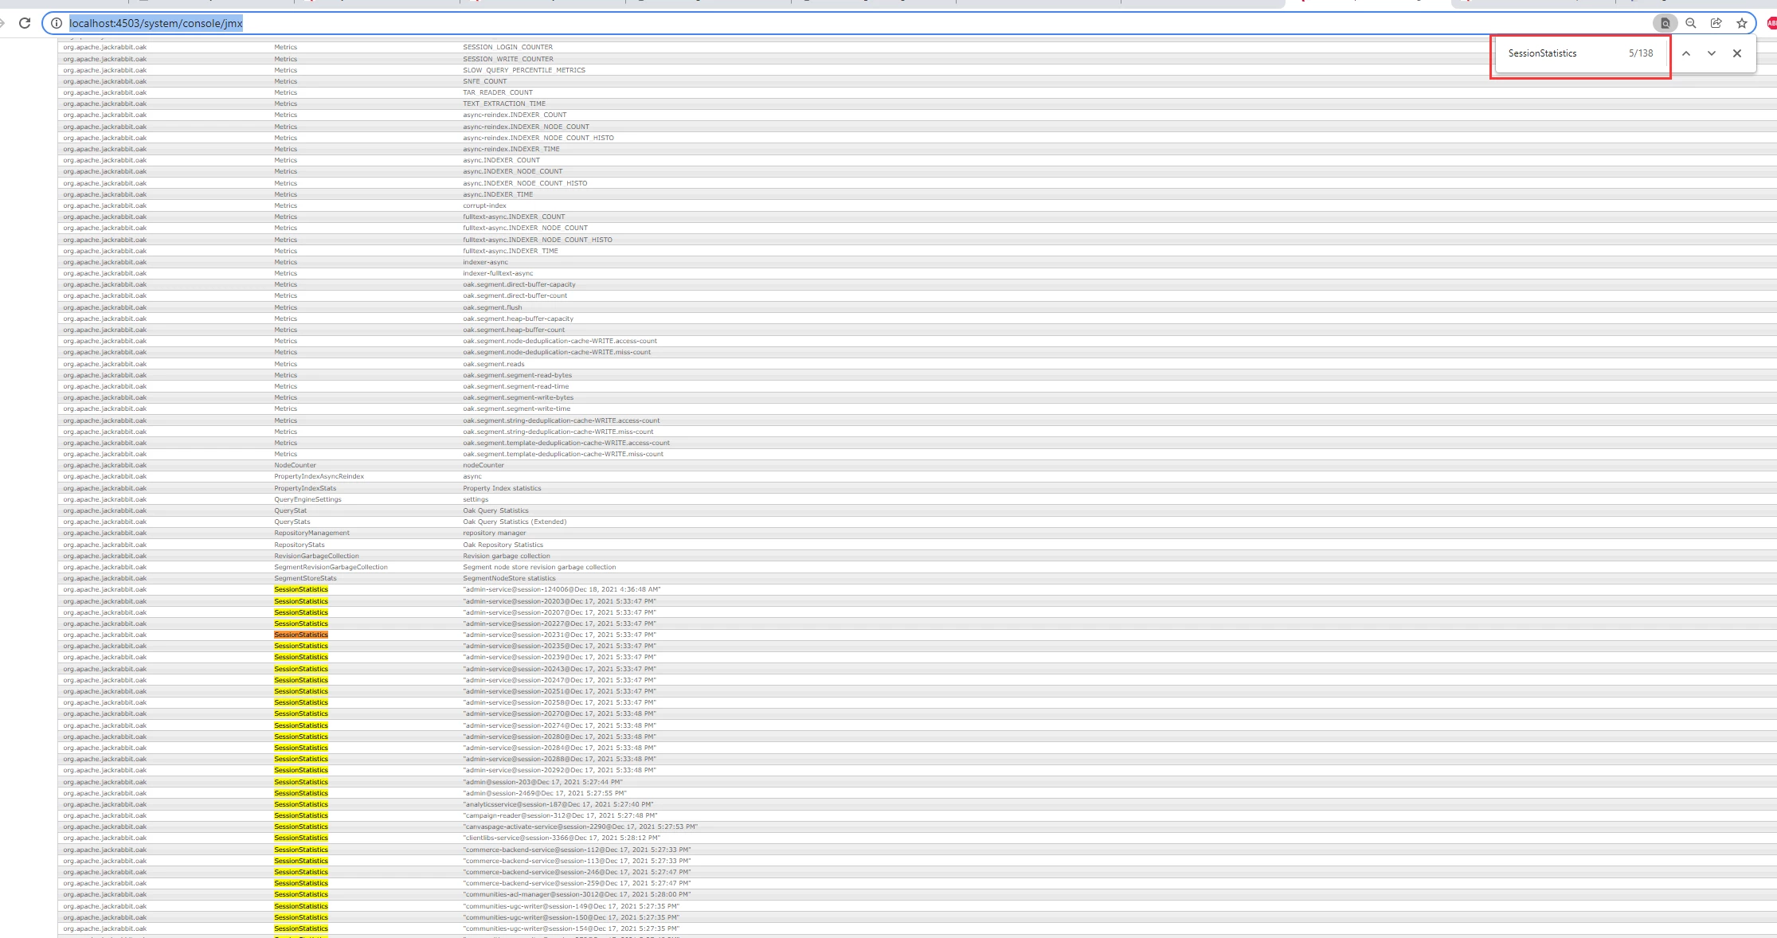Screen dimensions: 1777x938
Task: Jump to next find result with down chevron
Action: [1711, 53]
